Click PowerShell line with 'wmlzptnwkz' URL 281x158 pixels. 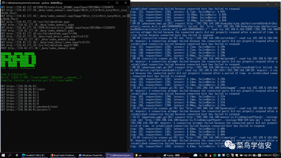tap(204, 58)
